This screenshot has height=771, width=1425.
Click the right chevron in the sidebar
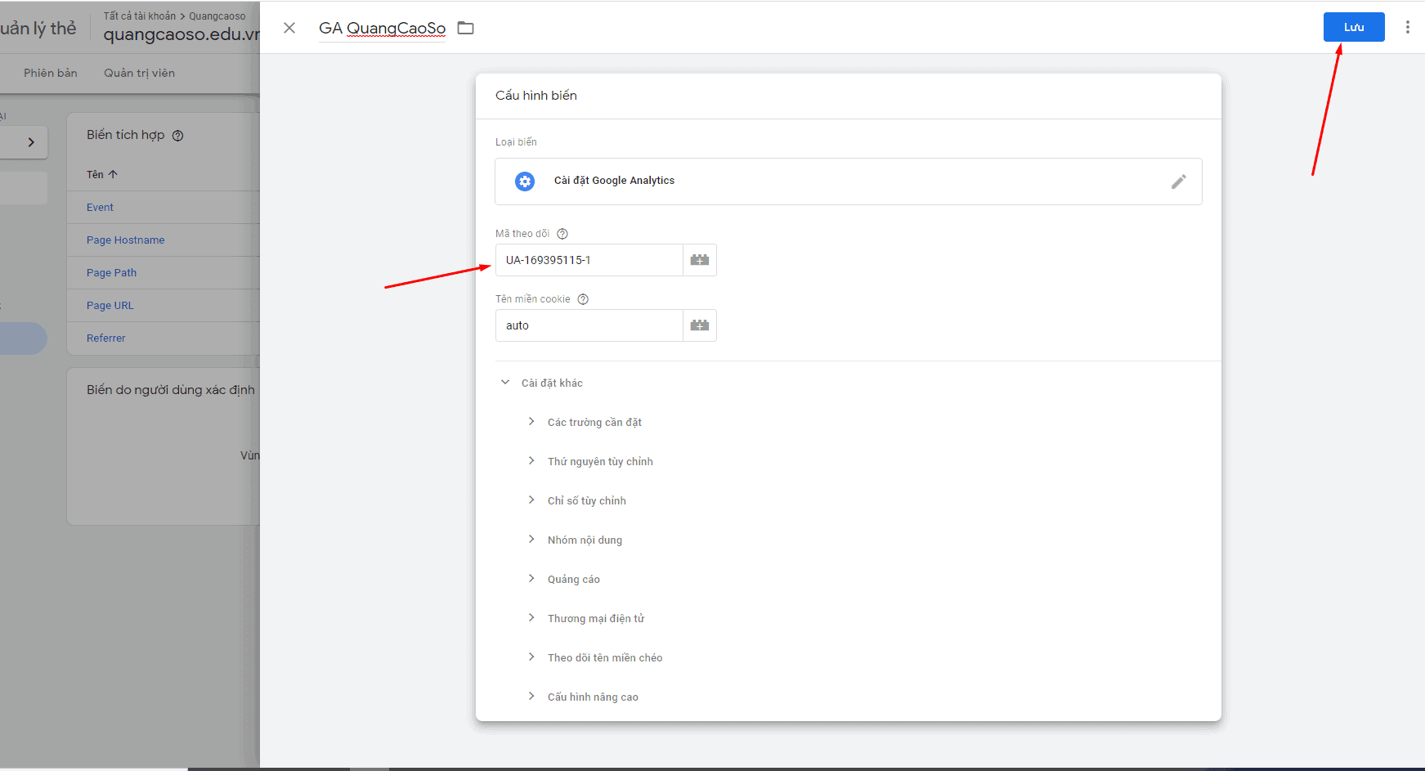coord(31,142)
